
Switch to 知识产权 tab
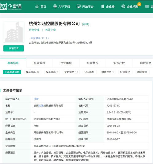119,63
